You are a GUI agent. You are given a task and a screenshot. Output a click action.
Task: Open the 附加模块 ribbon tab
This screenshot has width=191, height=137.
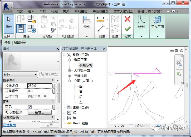81,11
